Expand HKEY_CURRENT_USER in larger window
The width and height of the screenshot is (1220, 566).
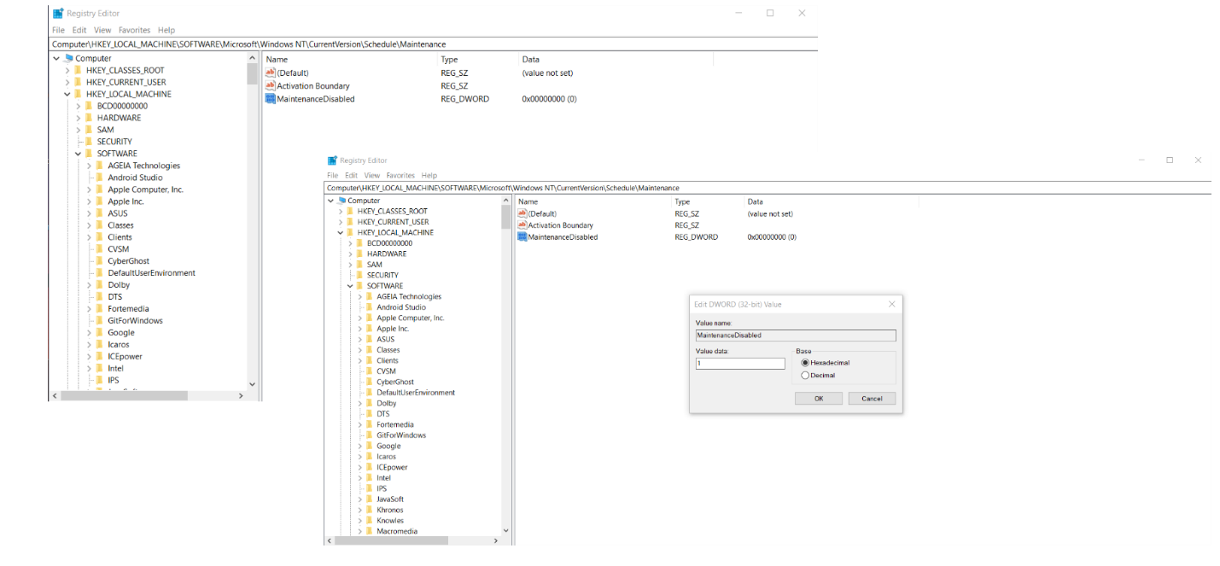(340, 221)
